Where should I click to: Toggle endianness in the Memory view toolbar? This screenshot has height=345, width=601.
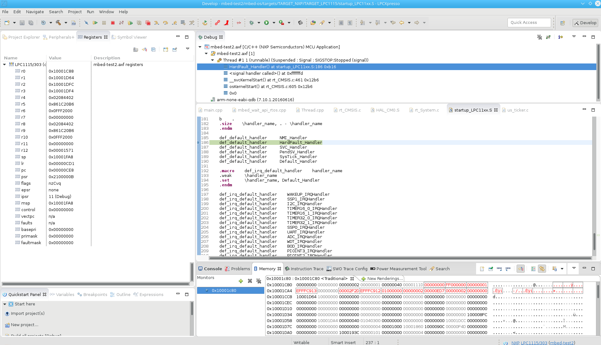(x=542, y=269)
